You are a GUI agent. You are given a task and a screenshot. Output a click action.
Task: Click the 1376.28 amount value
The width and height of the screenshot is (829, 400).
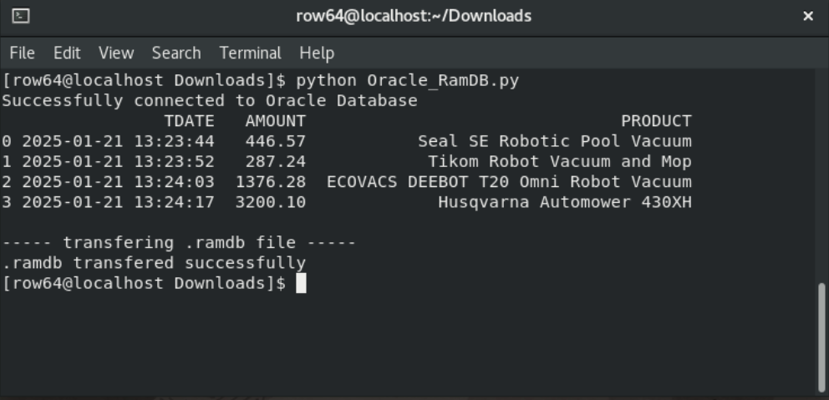coord(270,182)
